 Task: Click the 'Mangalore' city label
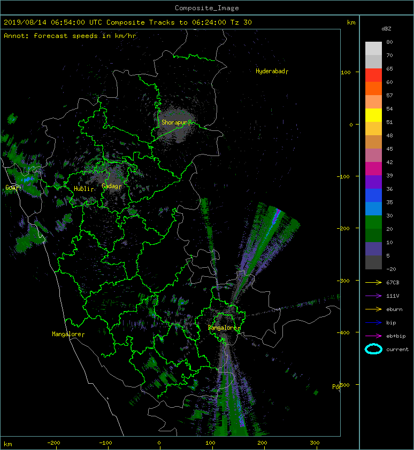coord(67,334)
